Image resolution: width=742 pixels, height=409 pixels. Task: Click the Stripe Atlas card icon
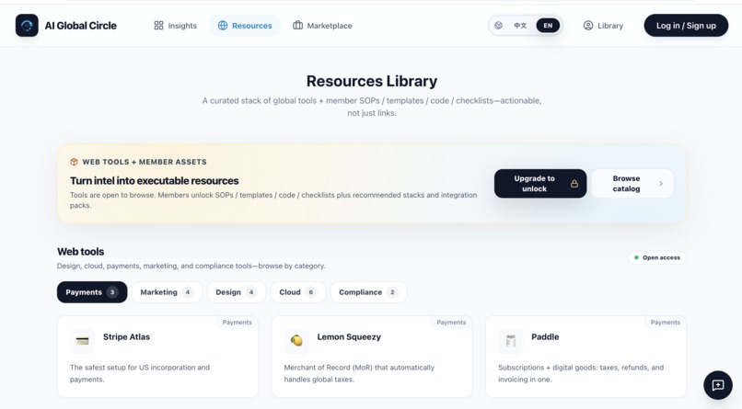click(82, 340)
